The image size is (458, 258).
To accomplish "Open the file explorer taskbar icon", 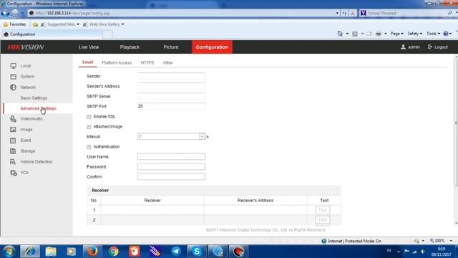I will point(51,252).
